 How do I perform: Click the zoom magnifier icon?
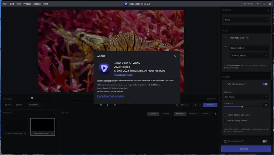(x=177, y=105)
